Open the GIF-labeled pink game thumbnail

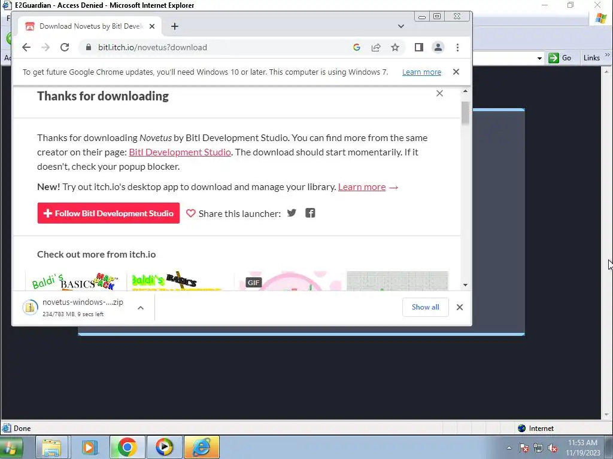[289, 281]
